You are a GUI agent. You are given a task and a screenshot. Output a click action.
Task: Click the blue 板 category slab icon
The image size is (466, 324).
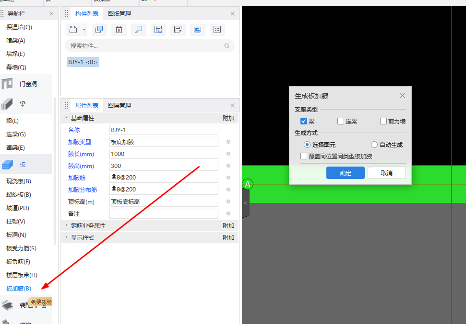click(7, 165)
